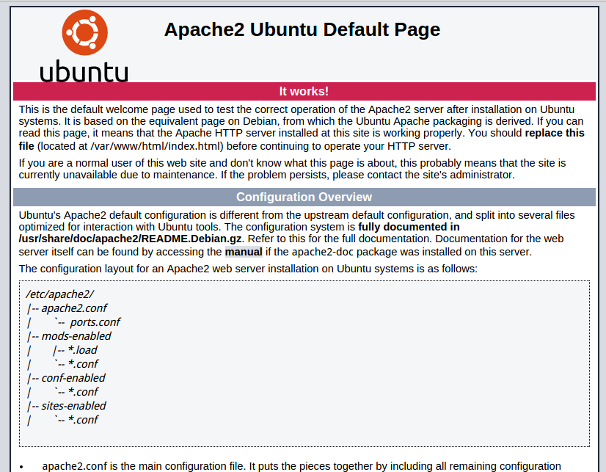Click *.conf under sites-enabled
This screenshot has height=472, width=606.
click(x=83, y=419)
